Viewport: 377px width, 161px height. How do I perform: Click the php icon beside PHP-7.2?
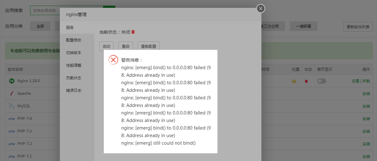click(12, 144)
